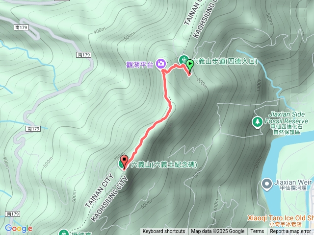Click the 六義山(六義士紀念碑) place label
314x235 pixels.
click(164, 165)
